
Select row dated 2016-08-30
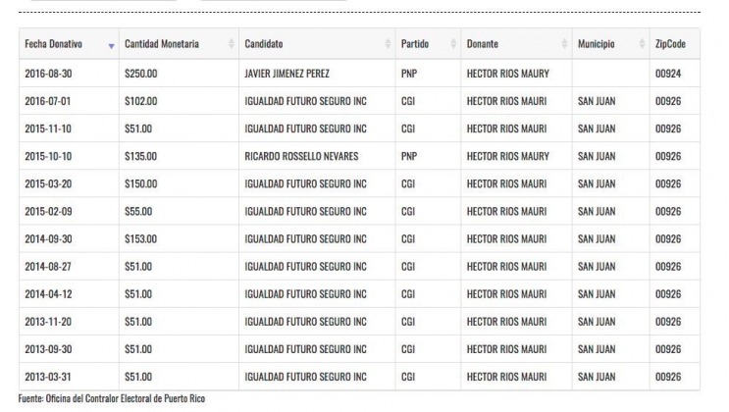(x=359, y=74)
